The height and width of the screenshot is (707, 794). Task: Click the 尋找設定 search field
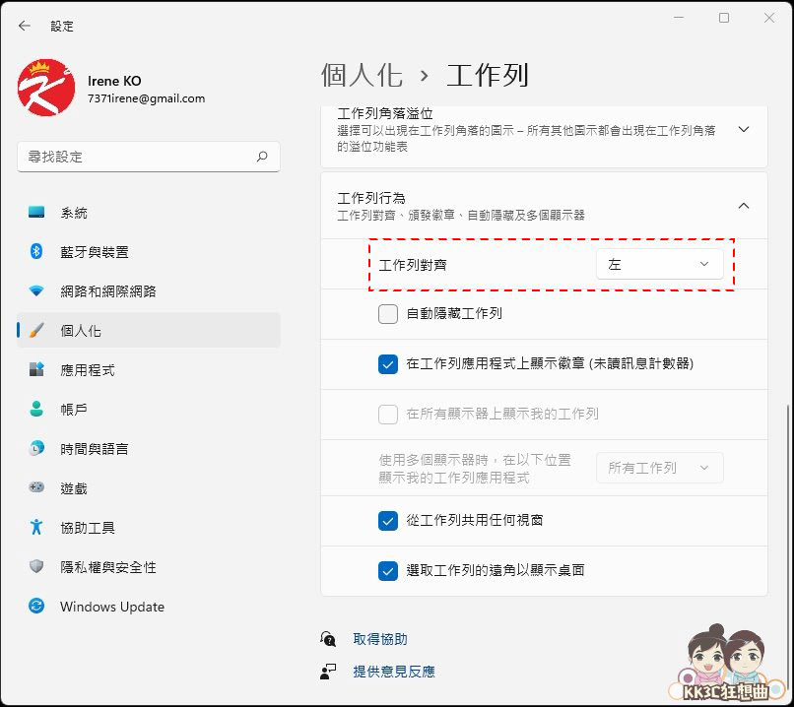pos(138,157)
